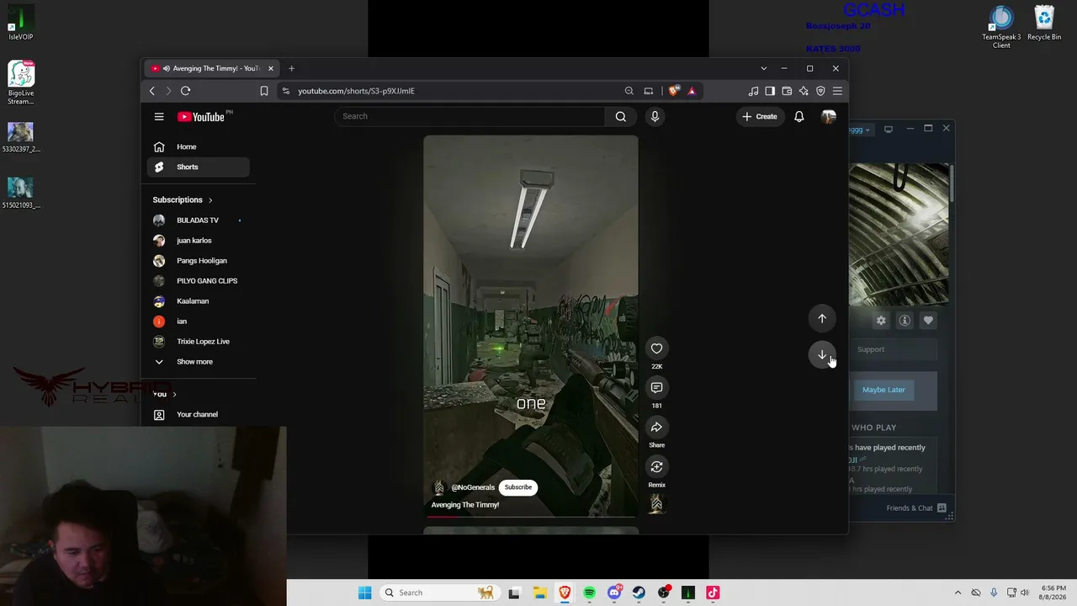Image resolution: width=1077 pixels, height=606 pixels.
Task: Open the browser main menu
Action: tap(837, 91)
